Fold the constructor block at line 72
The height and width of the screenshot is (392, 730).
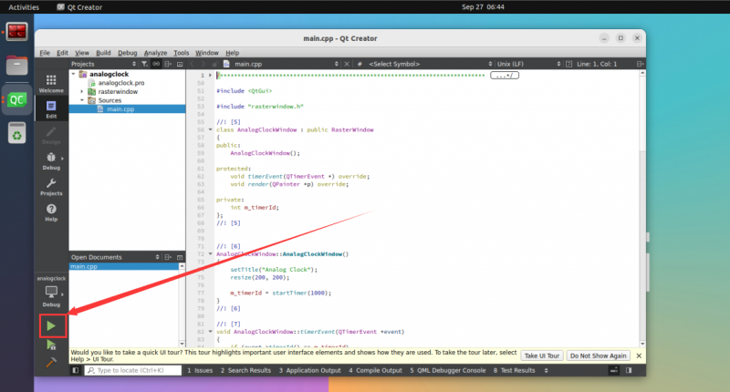[x=211, y=254]
